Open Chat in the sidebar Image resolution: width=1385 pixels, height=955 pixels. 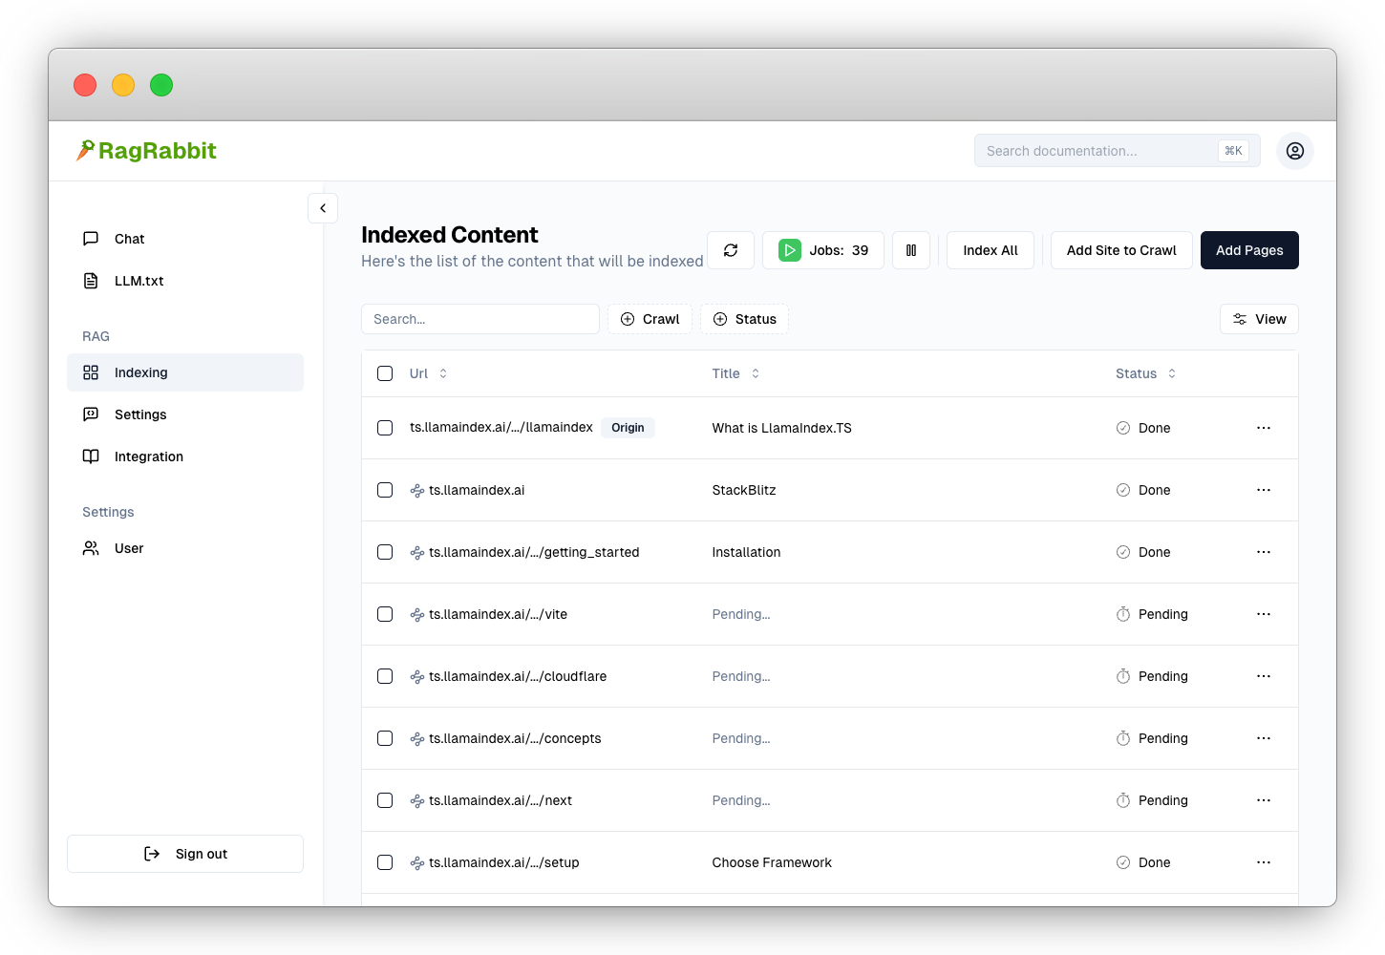(185, 239)
